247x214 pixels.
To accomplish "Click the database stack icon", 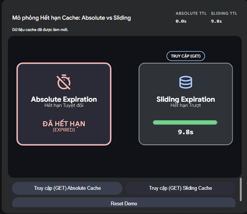I will tap(185, 82).
